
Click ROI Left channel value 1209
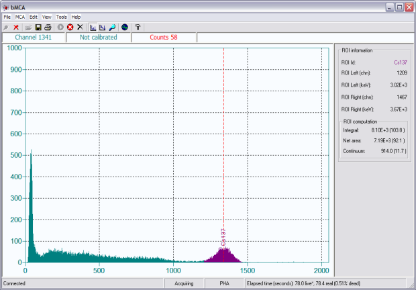[402, 73]
